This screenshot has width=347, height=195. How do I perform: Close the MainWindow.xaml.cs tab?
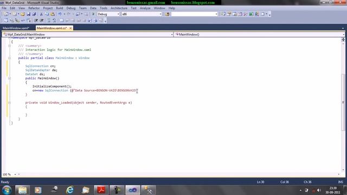pos(70,28)
